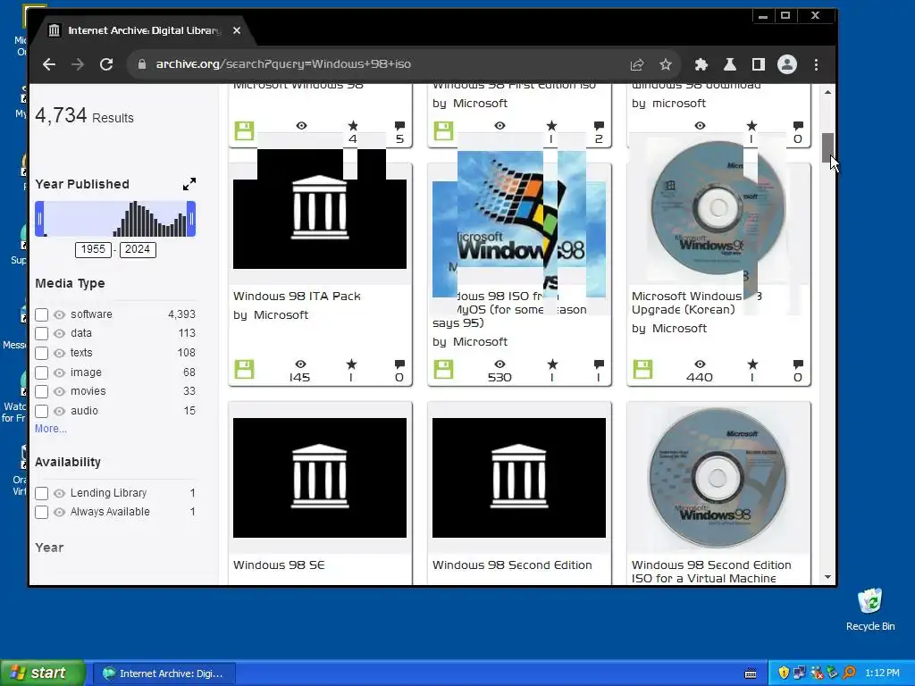Click the Year Published histogram bars
The image size is (915, 686).
(149, 219)
